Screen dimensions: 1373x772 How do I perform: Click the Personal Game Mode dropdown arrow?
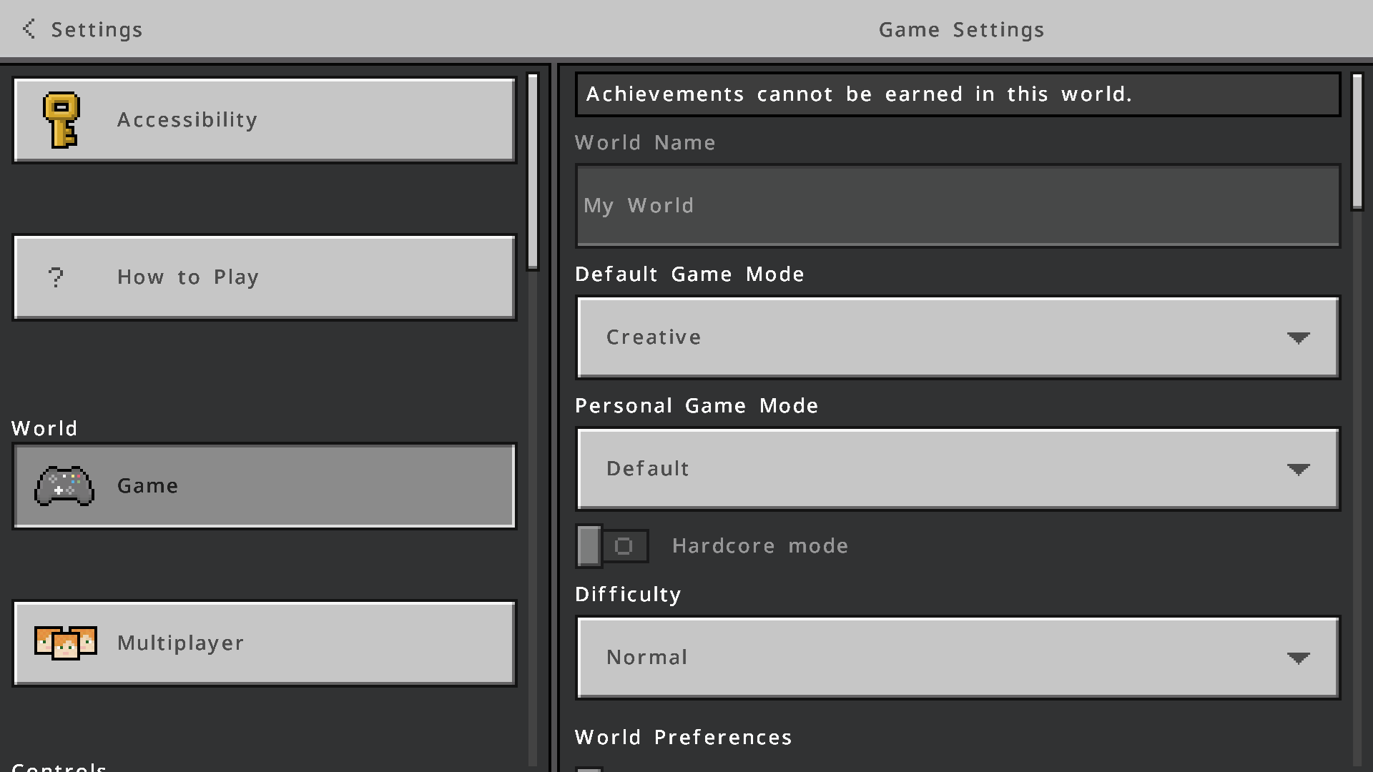point(1298,469)
